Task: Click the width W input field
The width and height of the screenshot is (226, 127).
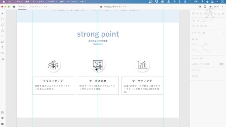Action: [x=197, y=44]
